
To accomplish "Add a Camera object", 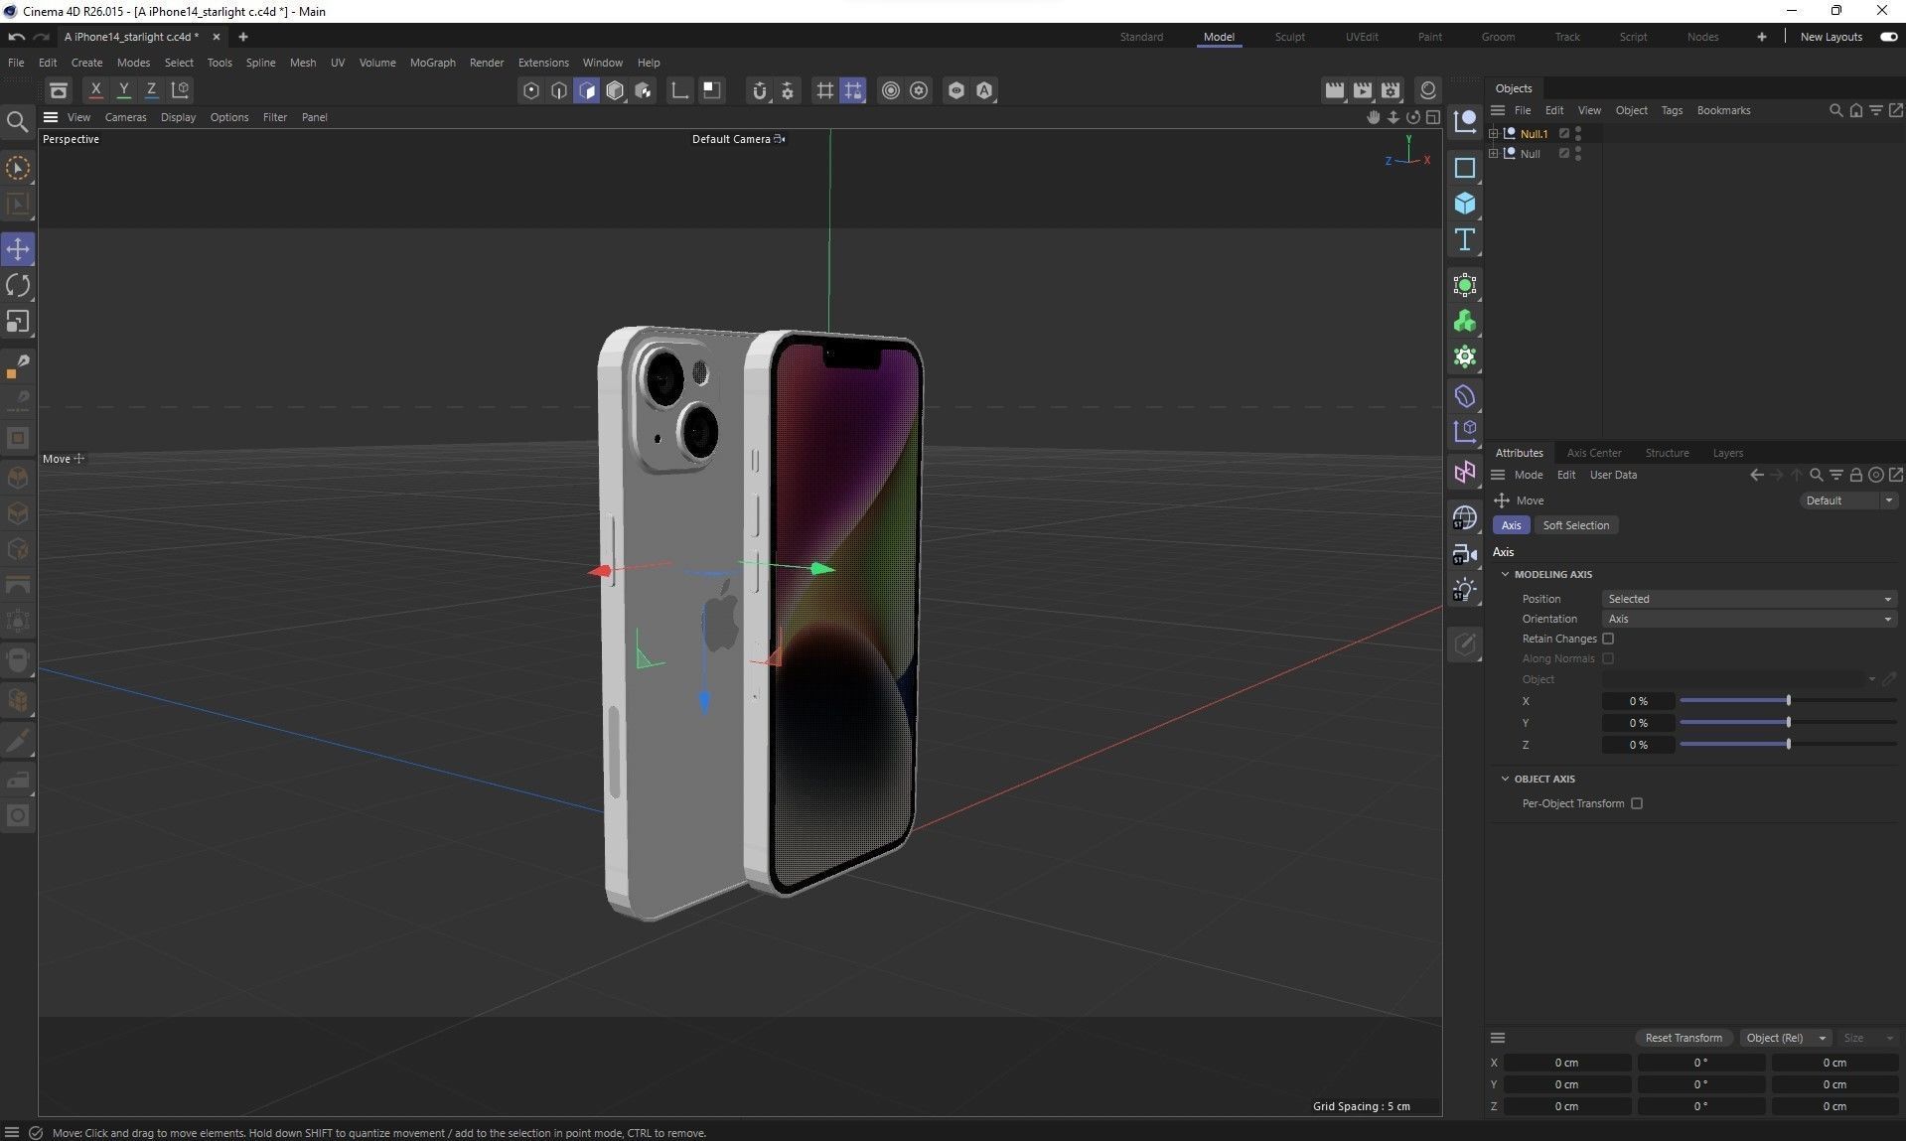I will pyautogui.click(x=1465, y=554).
